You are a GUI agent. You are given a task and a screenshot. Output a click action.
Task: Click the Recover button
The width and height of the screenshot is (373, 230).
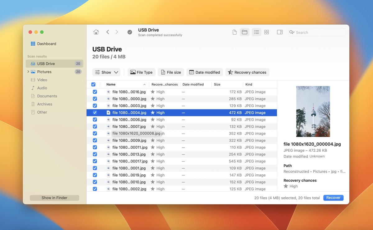click(x=333, y=198)
